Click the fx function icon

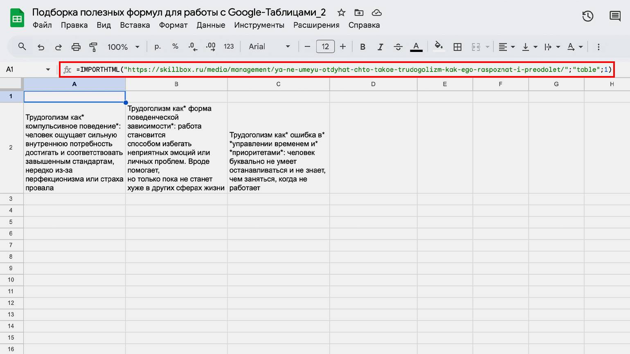pyautogui.click(x=67, y=69)
